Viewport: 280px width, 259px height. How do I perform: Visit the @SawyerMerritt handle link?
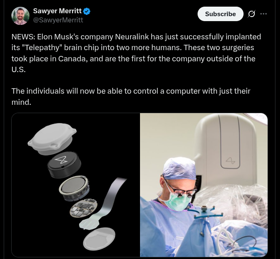[x=58, y=20]
